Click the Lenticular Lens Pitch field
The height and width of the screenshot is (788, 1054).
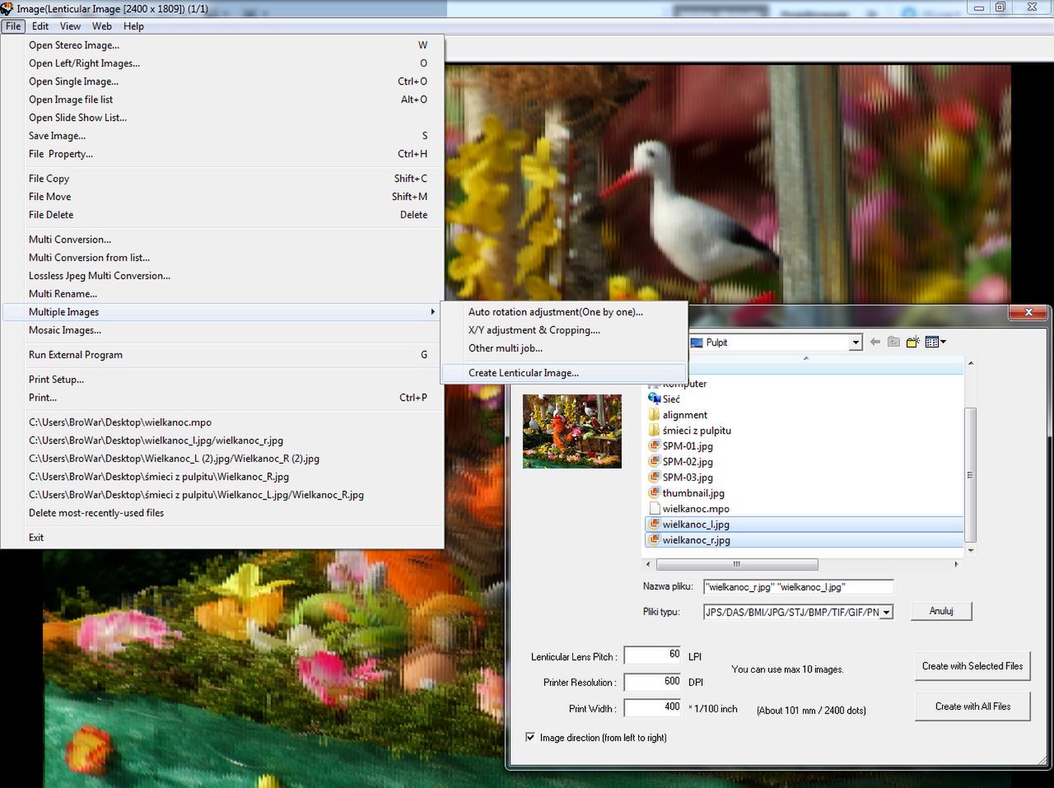pyautogui.click(x=654, y=655)
